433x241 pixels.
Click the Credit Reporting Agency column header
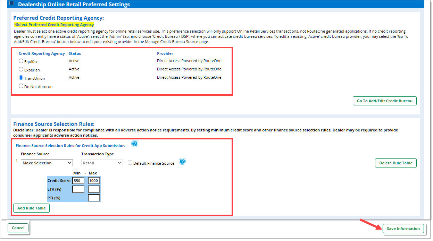42,53
